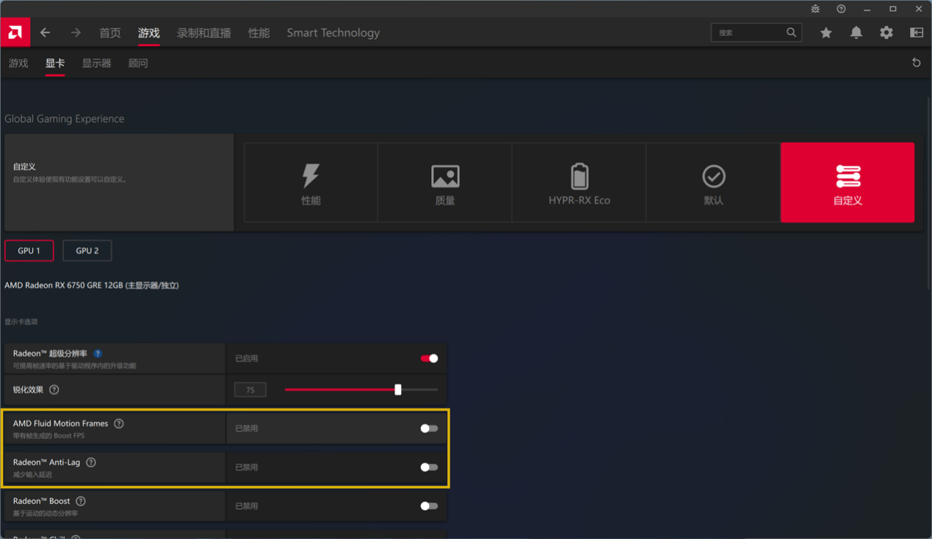932x539 pixels.
Task: Click 已禁用 status in Fluid Motion Frames row
Action: click(247, 428)
